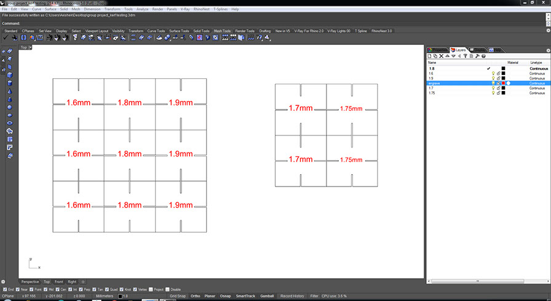
Task: Click the black color swatch of layer 1.8
Action: pyautogui.click(x=503, y=68)
